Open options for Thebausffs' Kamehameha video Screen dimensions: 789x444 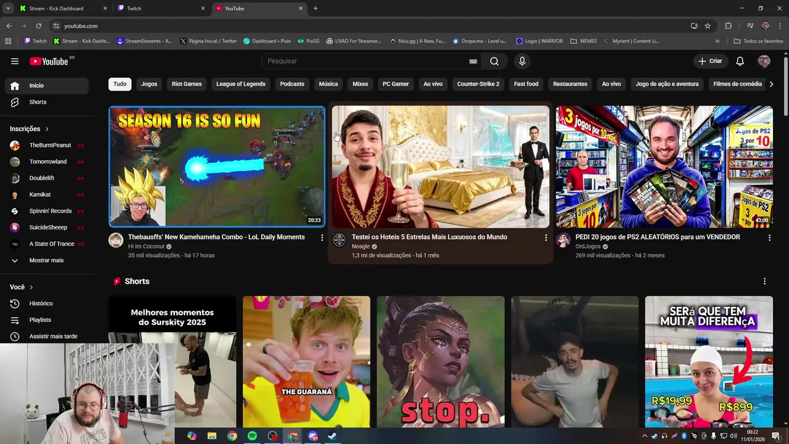click(322, 237)
